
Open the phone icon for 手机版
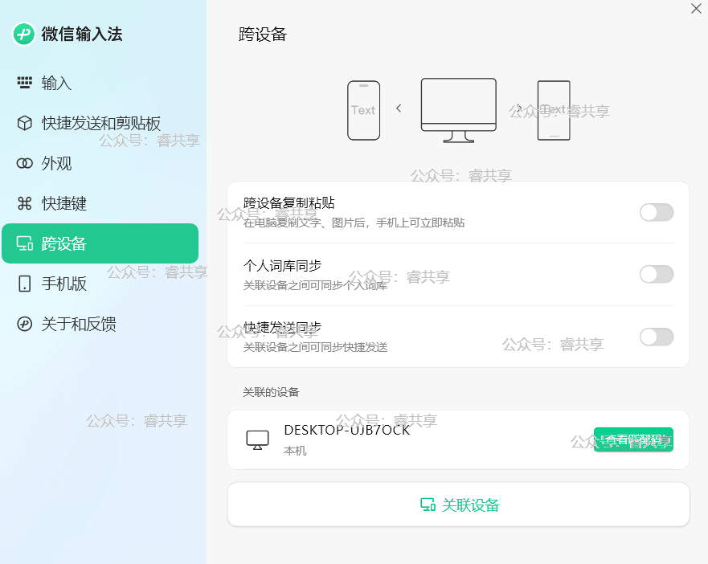24,284
